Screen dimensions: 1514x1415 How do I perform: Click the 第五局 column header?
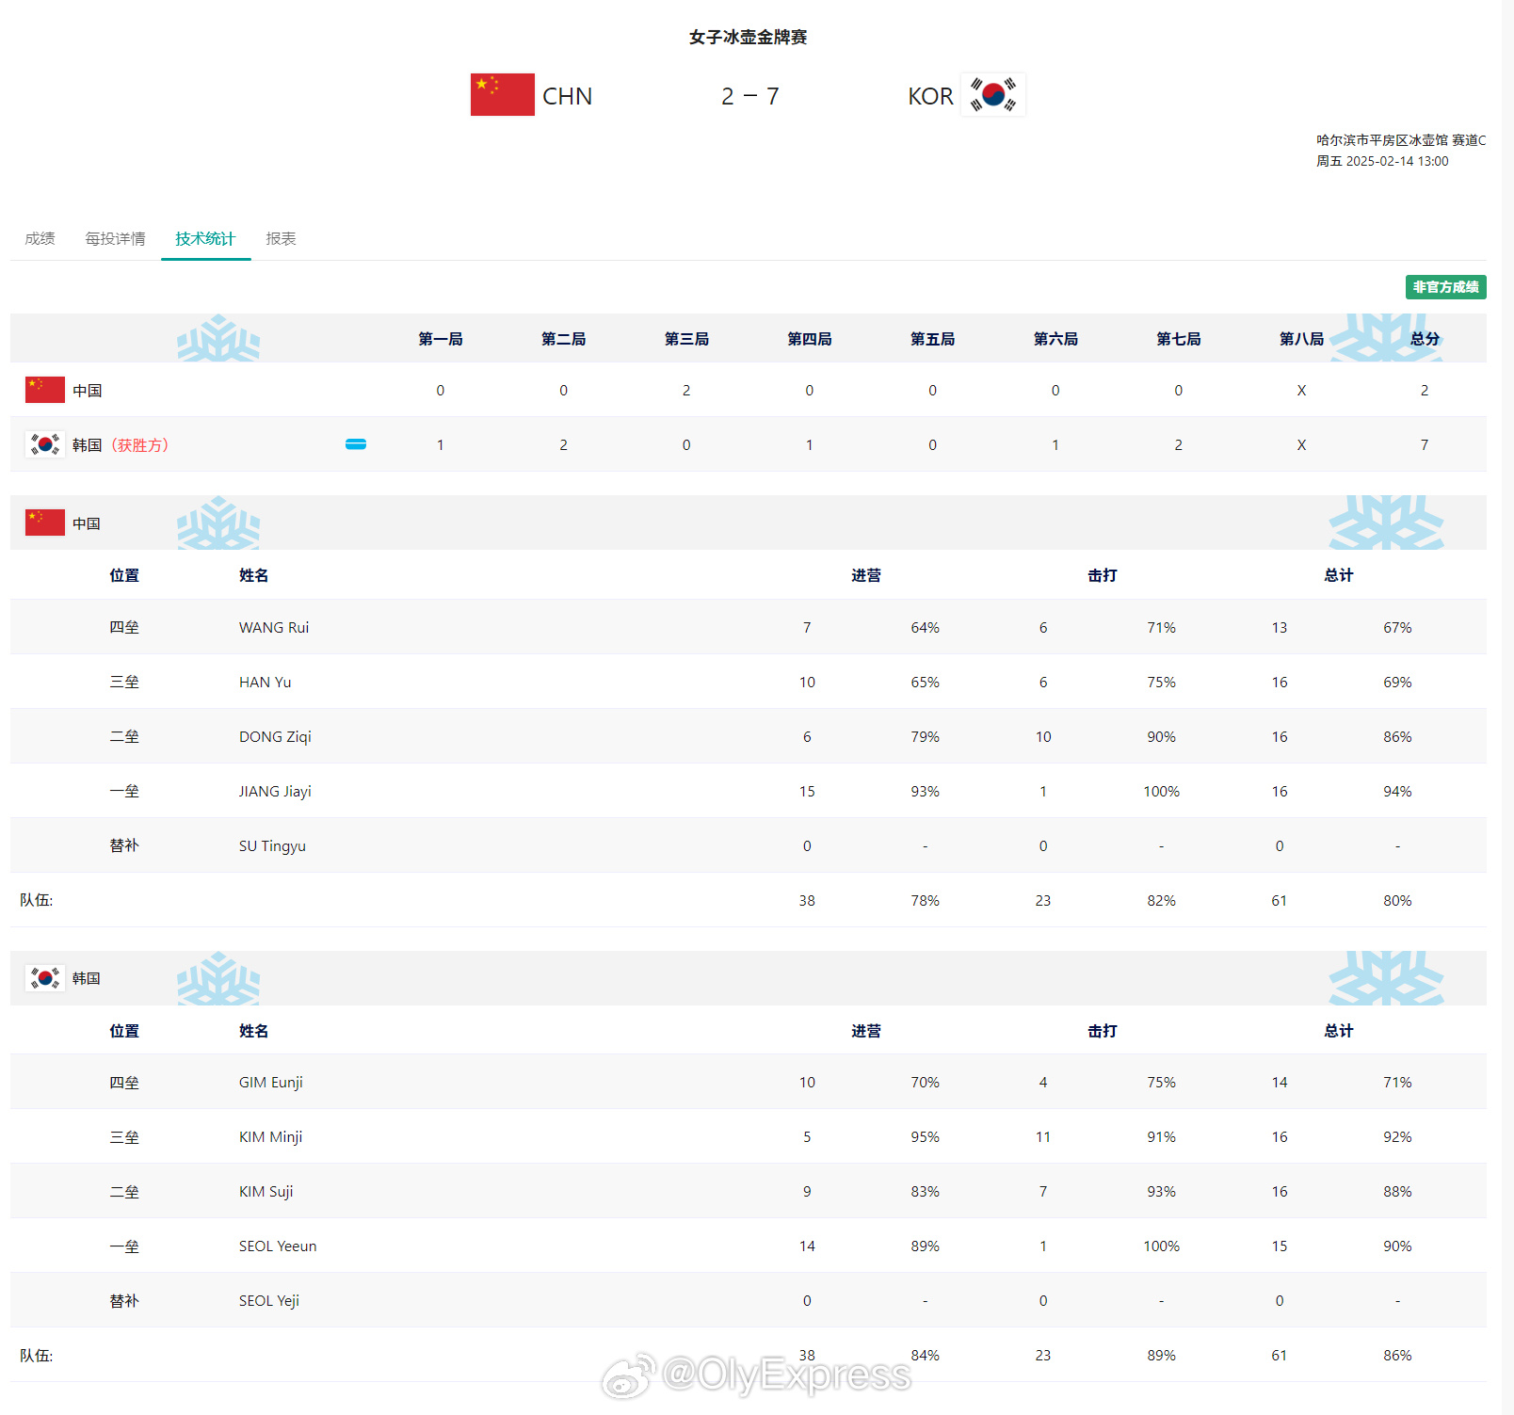pyautogui.click(x=932, y=339)
